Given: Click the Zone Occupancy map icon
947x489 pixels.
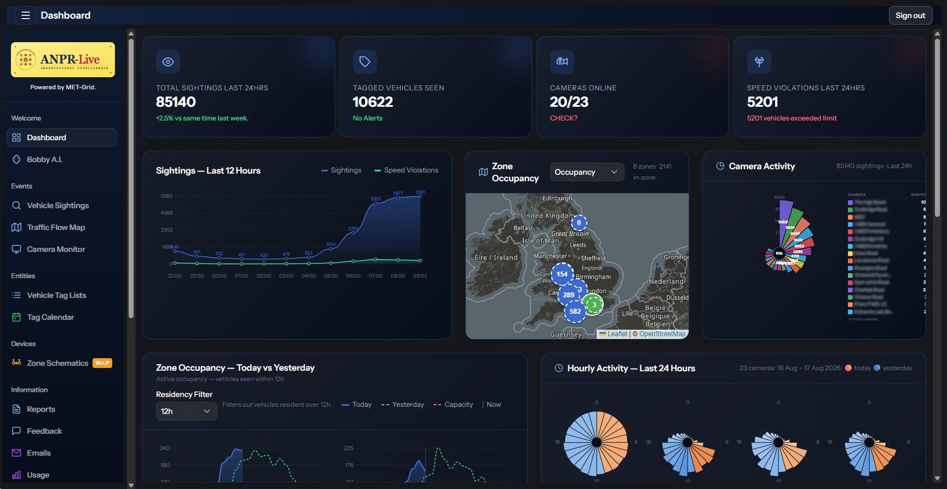Looking at the screenshot, I should coord(483,172).
